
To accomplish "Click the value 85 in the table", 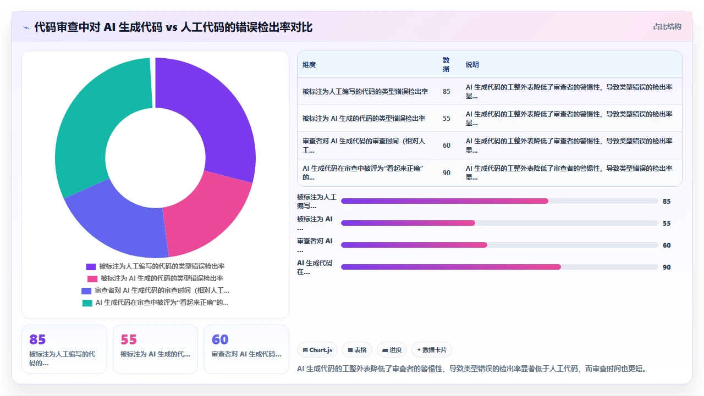I will [446, 92].
